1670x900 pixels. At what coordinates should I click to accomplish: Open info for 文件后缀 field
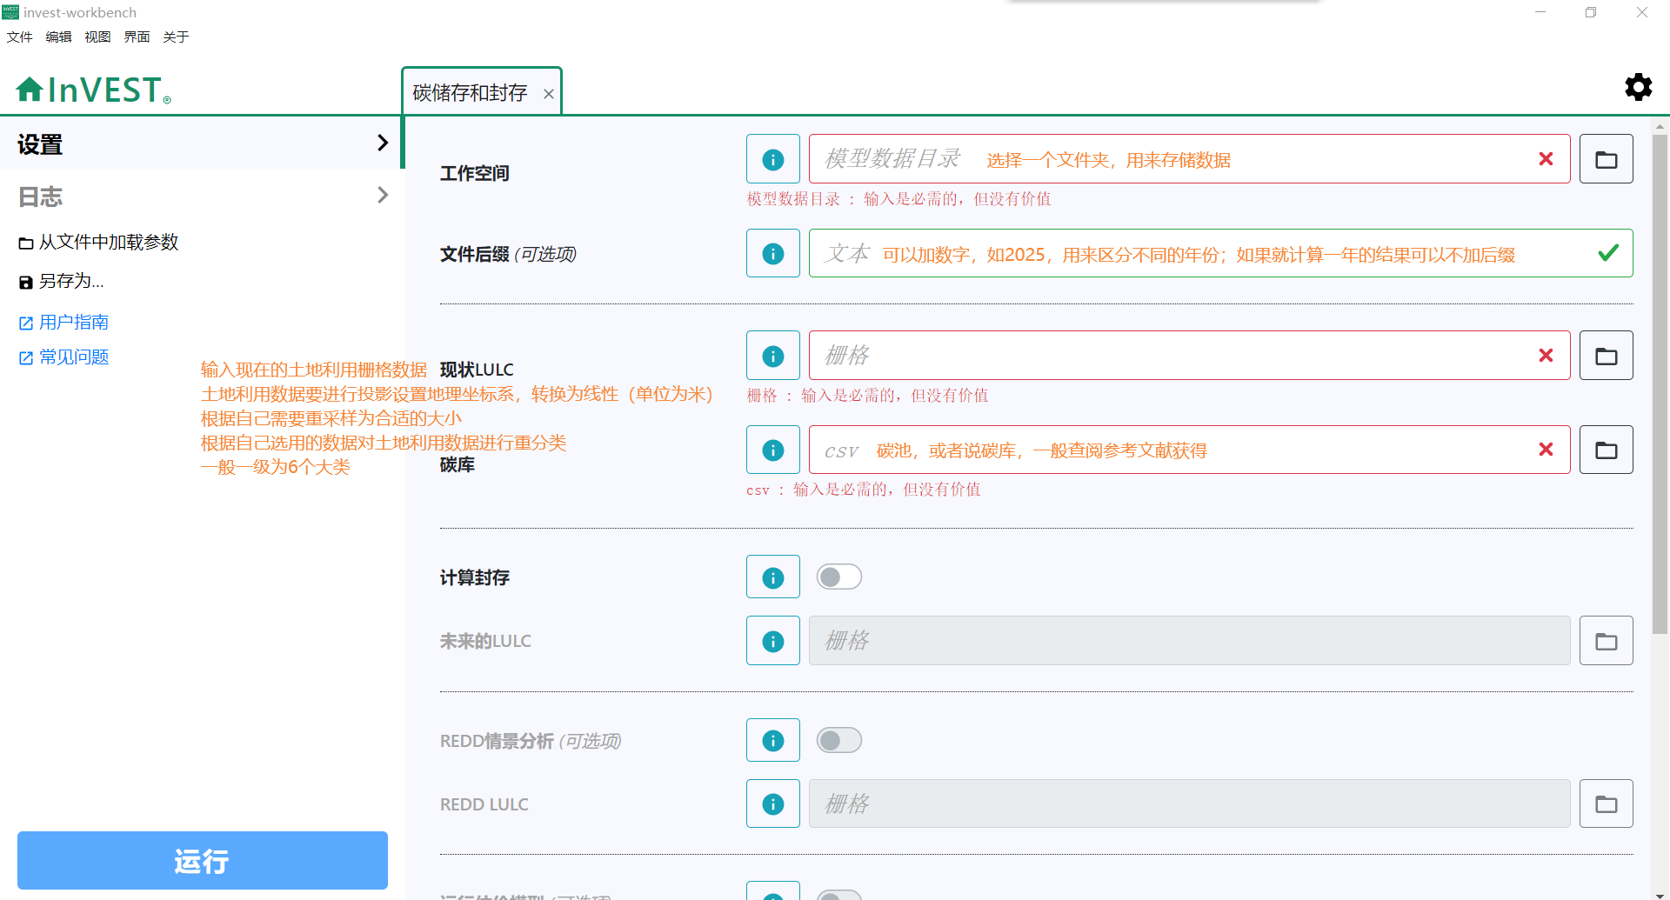pos(772,253)
